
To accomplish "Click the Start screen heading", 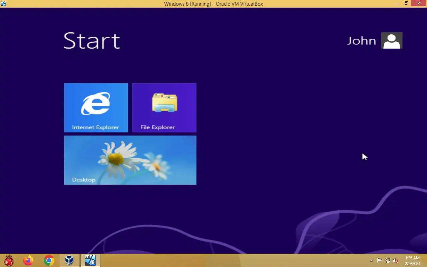I will tap(92, 41).
